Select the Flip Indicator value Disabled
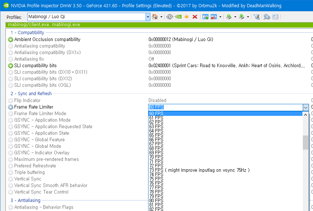 pyautogui.click(x=157, y=101)
